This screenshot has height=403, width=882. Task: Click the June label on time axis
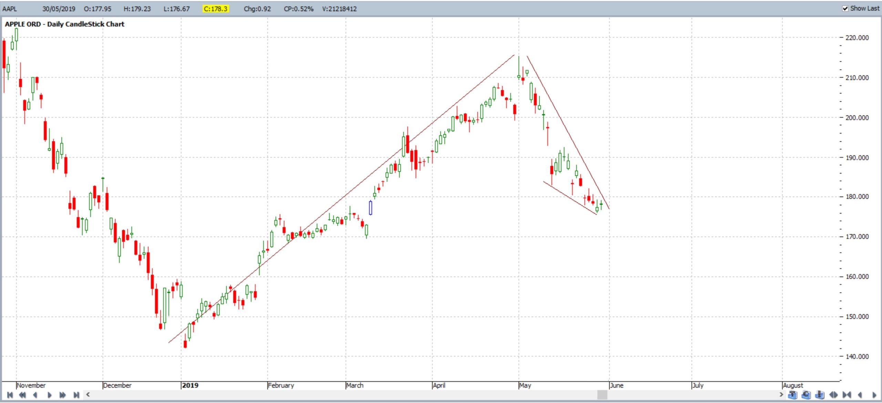click(x=617, y=385)
